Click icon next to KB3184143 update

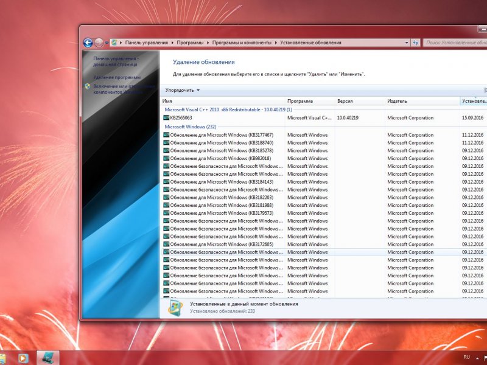tap(166, 182)
